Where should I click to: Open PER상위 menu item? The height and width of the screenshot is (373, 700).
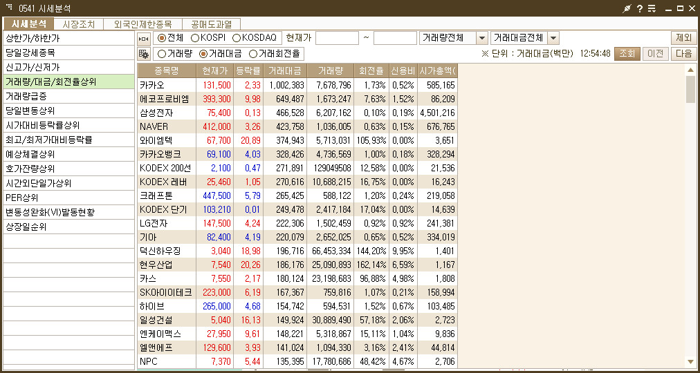click(x=68, y=198)
